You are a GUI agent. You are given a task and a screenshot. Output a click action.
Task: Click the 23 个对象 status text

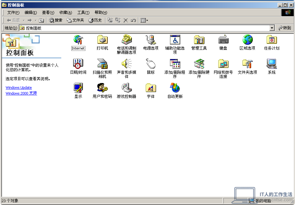pyautogui.click(x=10, y=201)
